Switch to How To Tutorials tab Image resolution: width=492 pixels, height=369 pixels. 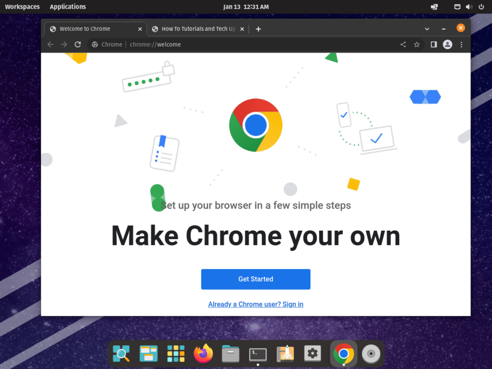click(x=198, y=29)
